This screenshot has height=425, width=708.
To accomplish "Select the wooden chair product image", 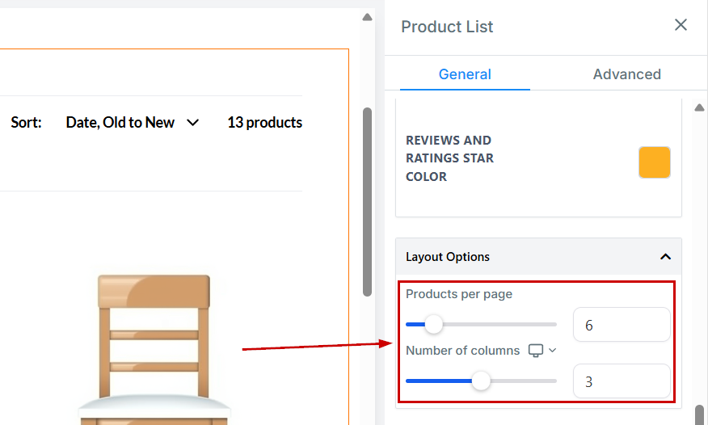I will pyautogui.click(x=154, y=347).
